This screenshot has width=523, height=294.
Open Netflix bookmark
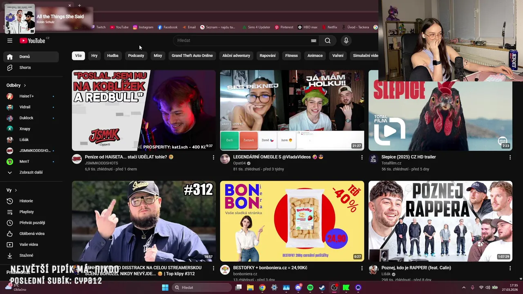point(330,27)
